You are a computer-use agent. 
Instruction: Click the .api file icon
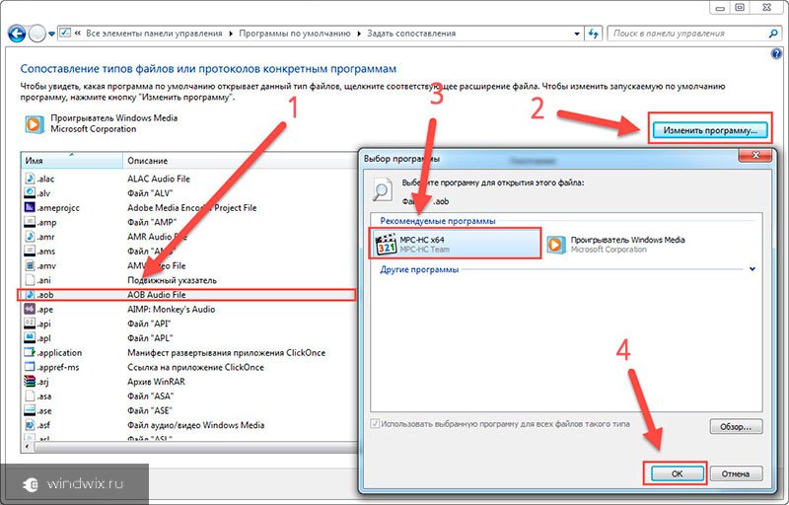(30, 324)
